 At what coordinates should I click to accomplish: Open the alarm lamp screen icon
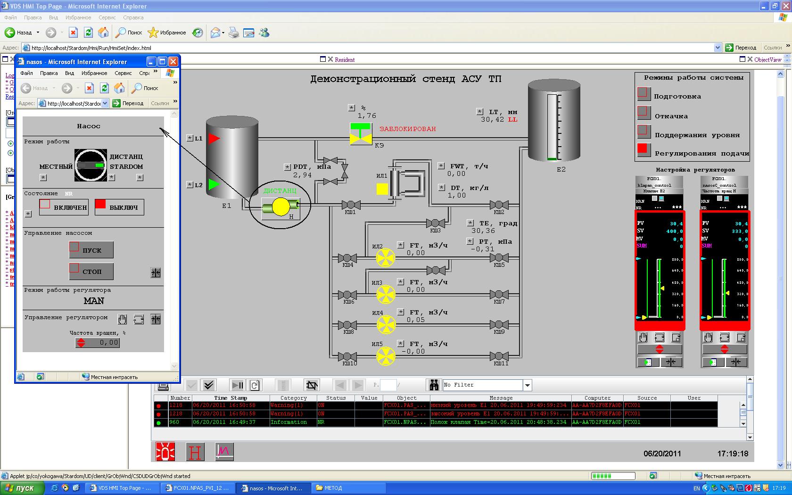(165, 452)
